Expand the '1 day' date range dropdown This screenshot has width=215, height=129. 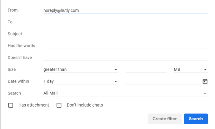point(81,81)
